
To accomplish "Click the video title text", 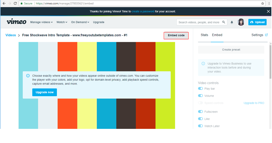I will click(75, 35).
